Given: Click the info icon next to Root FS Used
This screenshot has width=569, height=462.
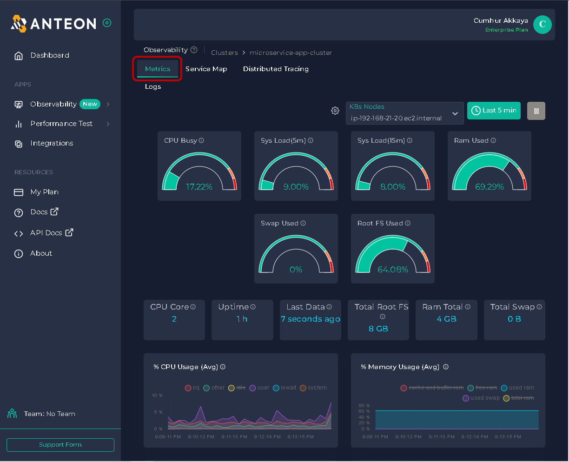Looking at the screenshot, I should coord(408,223).
